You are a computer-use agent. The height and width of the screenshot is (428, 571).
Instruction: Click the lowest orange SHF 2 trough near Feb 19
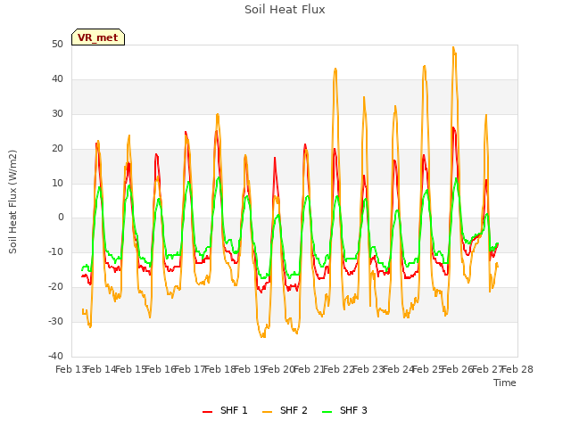[x=262, y=337]
